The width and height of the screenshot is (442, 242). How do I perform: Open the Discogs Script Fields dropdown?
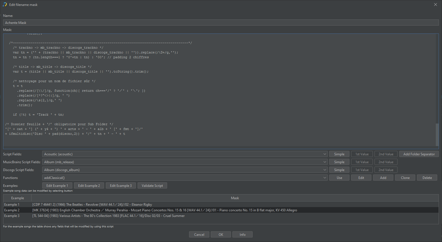click(x=185, y=170)
